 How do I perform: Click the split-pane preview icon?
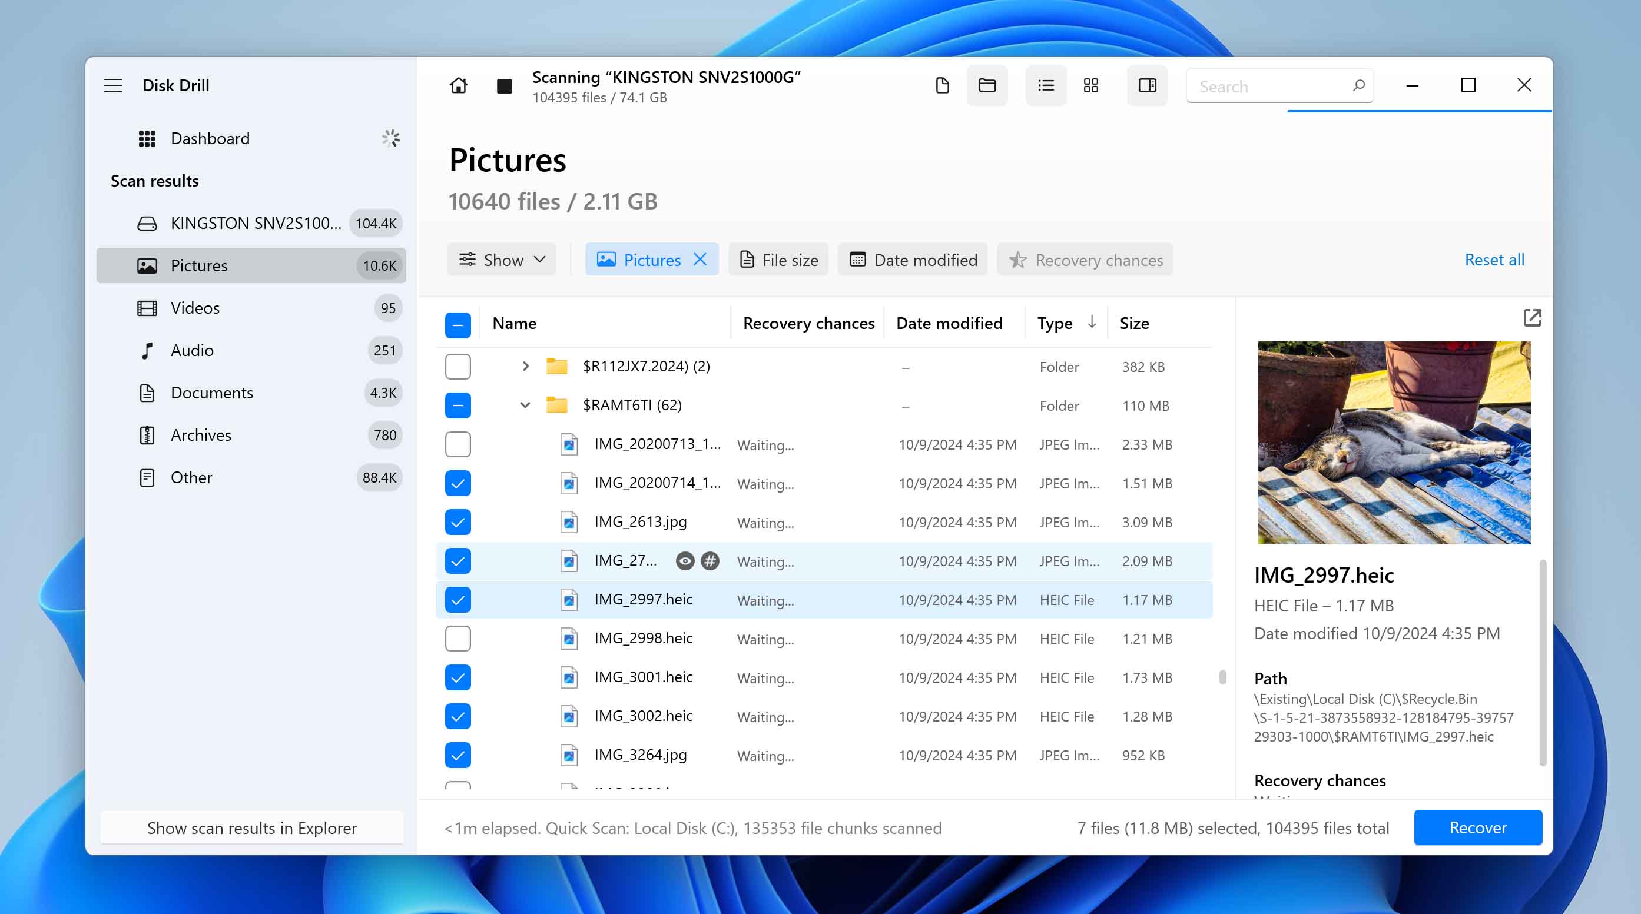tap(1147, 85)
